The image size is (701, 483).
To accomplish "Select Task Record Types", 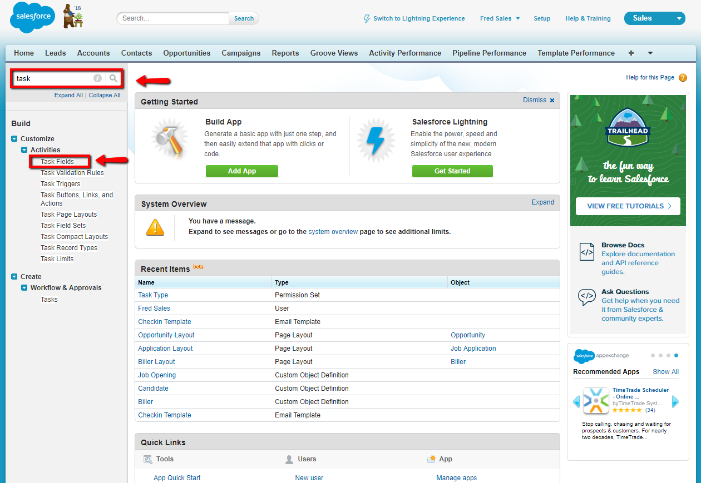I will (x=69, y=248).
